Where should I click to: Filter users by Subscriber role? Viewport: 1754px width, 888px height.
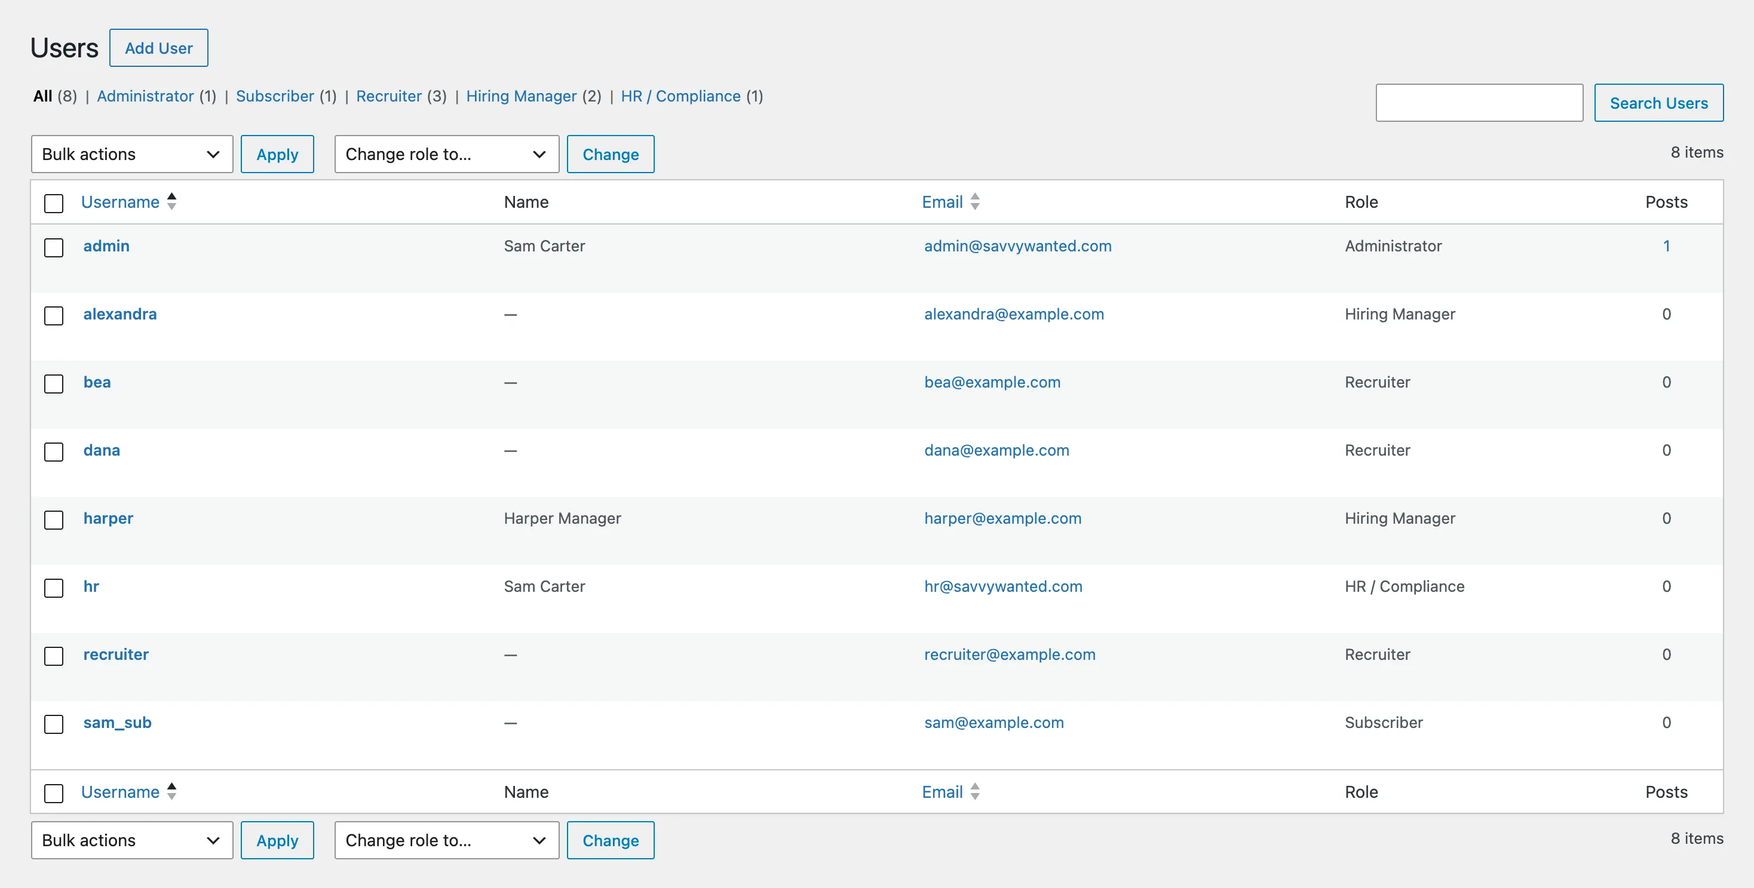275,96
